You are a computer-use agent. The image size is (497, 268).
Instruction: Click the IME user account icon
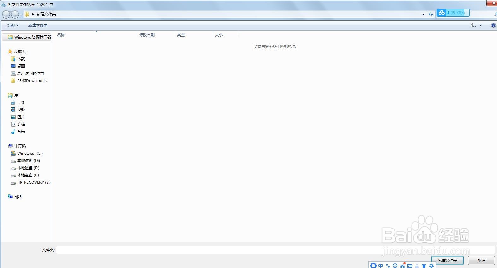pyautogui.click(x=417, y=266)
